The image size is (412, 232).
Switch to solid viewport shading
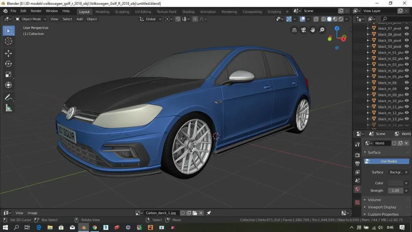click(x=329, y=19)
